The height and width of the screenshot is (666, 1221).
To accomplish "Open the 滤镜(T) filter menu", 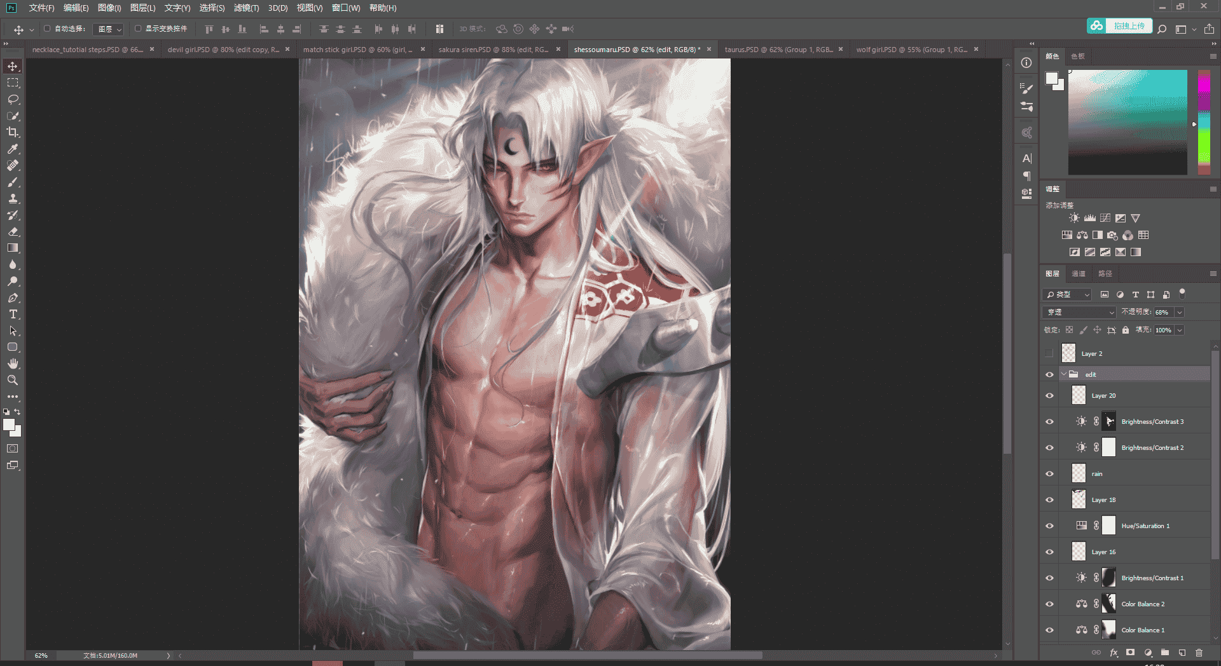I will point(246,8).
